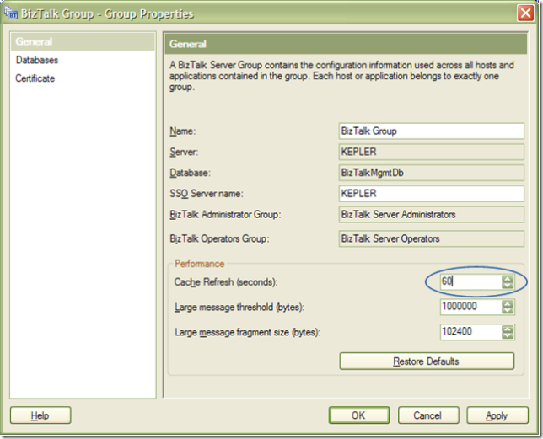Click the BizTalk Administrator Group field
This screenshot has height=439, width=543.
(431, 215)
